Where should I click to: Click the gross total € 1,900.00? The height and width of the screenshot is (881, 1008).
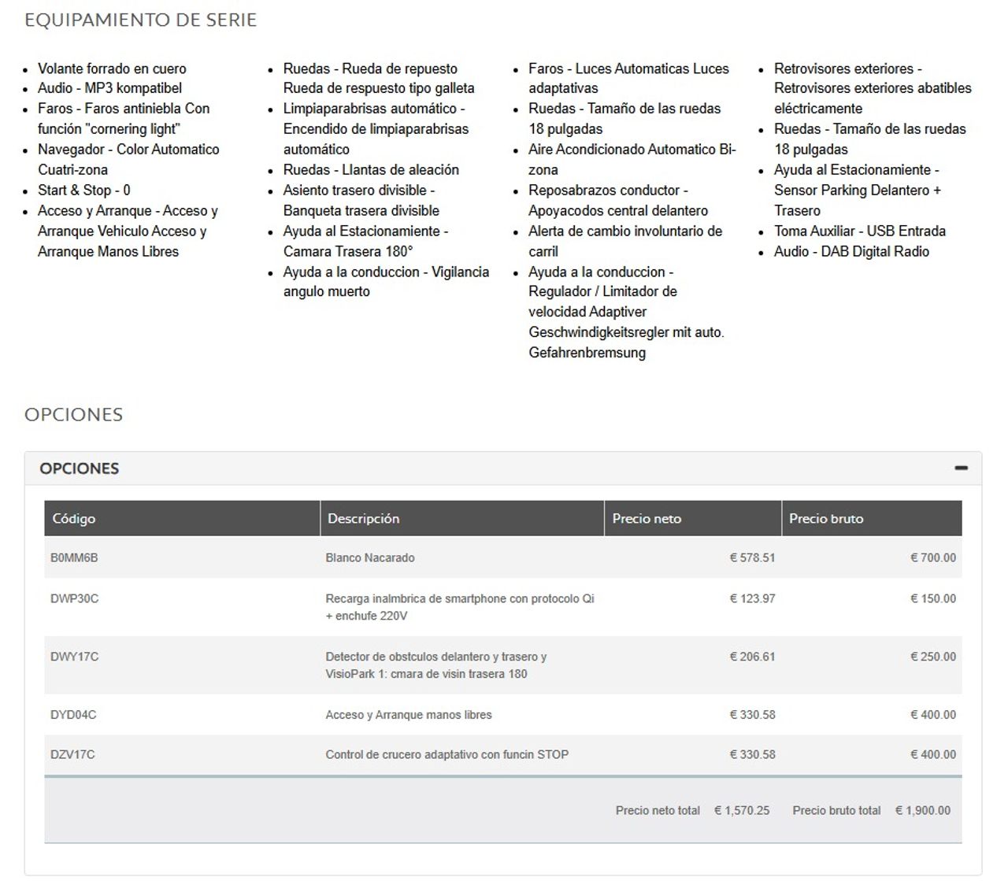click(923, 810)
